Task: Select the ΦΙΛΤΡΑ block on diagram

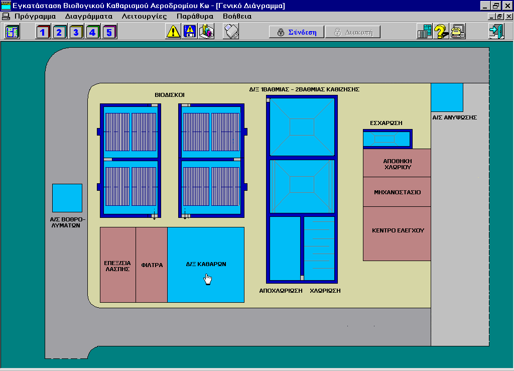Action: coord(152,265)
